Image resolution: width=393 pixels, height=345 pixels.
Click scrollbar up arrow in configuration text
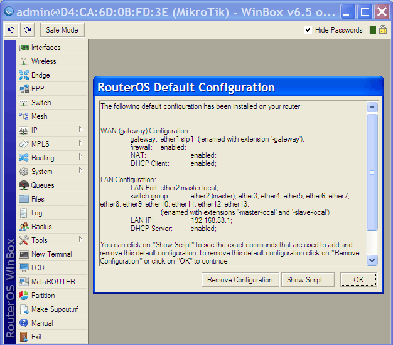tap(372, 108)
